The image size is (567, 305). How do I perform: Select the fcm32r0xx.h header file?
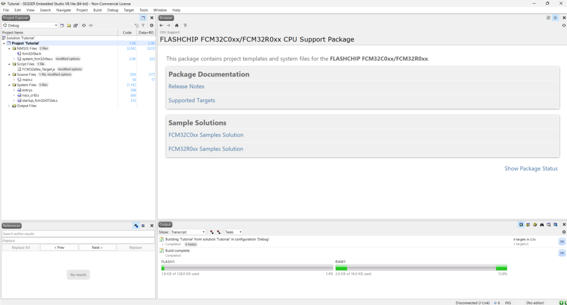pos(31,54)
